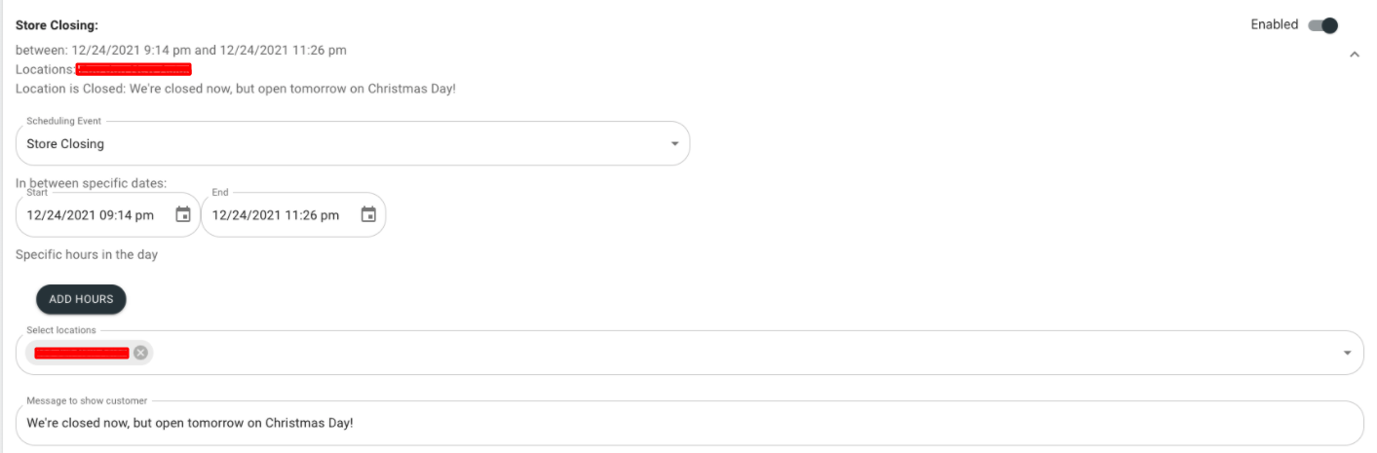Toggle the Enabled switch off
1377x453 pixels.
[x=1323, y=25]
